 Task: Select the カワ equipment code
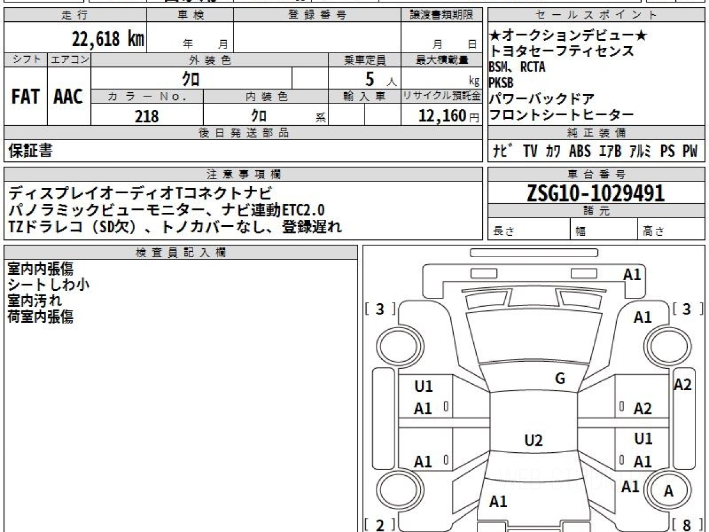point(554,151)
